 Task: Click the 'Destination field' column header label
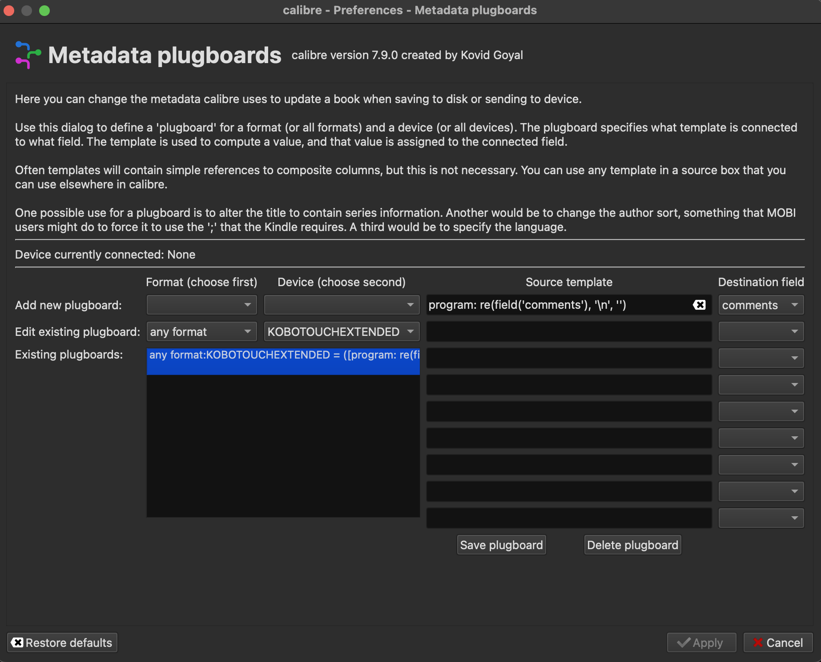tap(761, 282)
